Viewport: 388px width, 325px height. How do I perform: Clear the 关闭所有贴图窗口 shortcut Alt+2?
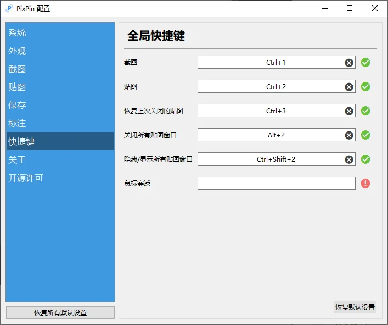[x=349, y=135]
